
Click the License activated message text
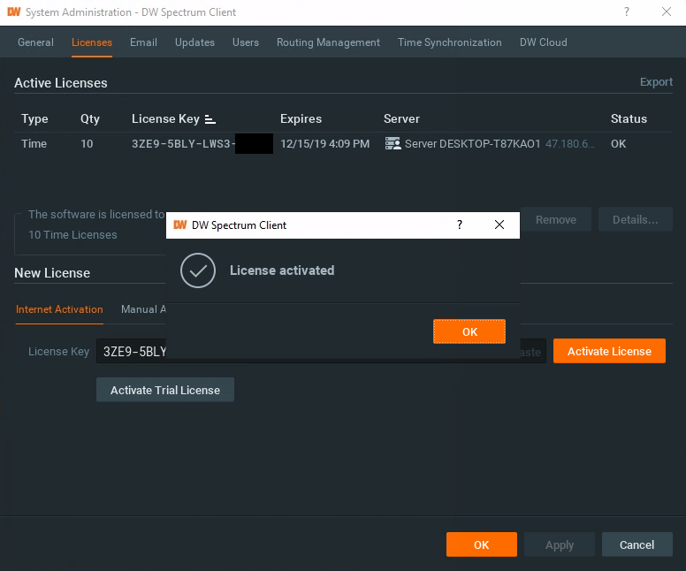[282, 270]
